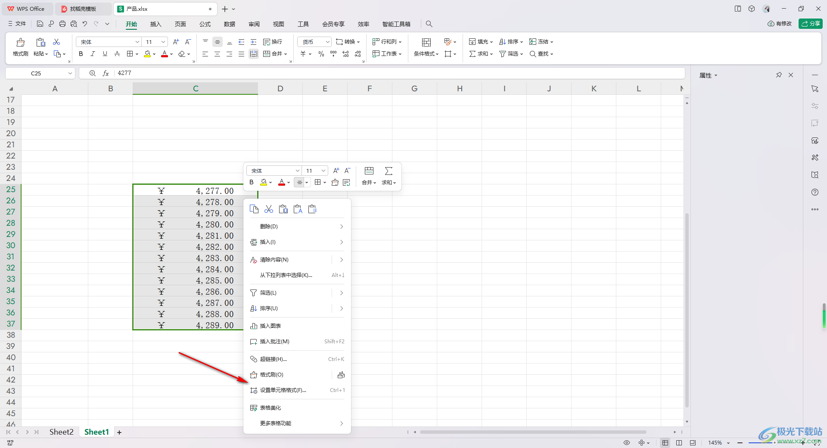
Task: Toggle align left in the ribbon
Action: (x=205, y=54)
